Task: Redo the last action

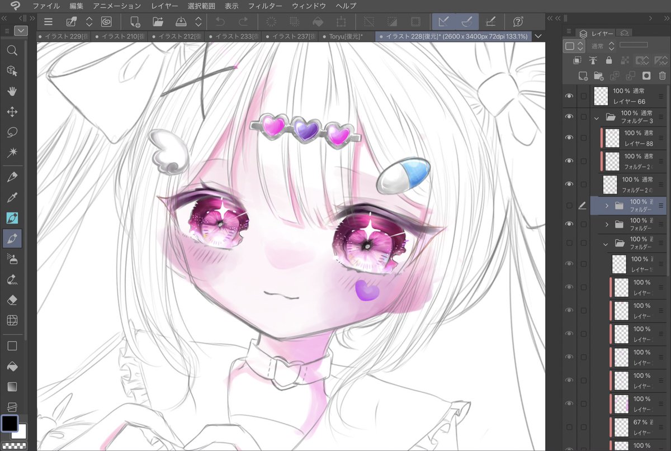Action: click(x=243, y=22)
